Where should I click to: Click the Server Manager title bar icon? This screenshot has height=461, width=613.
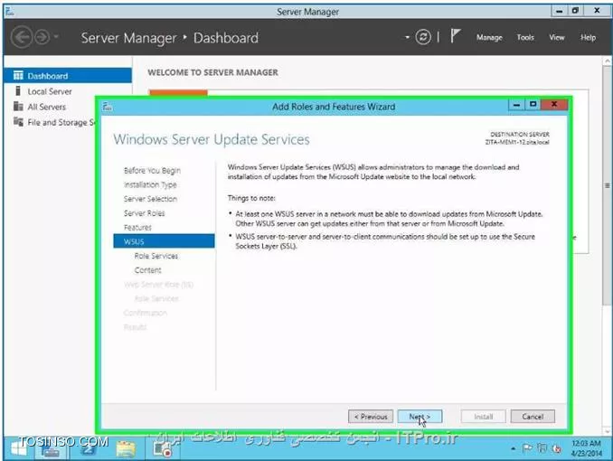[x=9, y=12]
